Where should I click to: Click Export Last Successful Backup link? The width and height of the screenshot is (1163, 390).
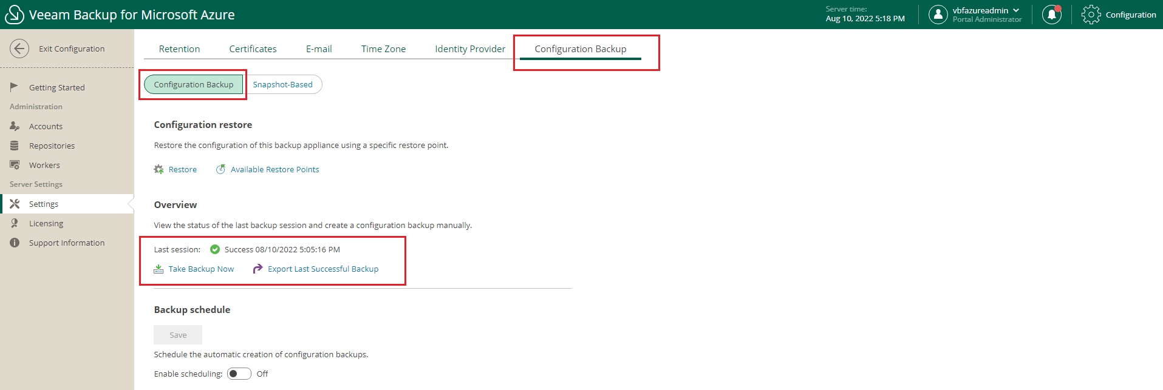tap(323, 269)
